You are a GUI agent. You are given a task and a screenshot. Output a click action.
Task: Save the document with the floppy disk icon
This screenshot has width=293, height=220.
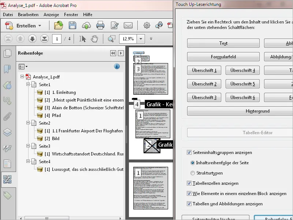point(72,25)
